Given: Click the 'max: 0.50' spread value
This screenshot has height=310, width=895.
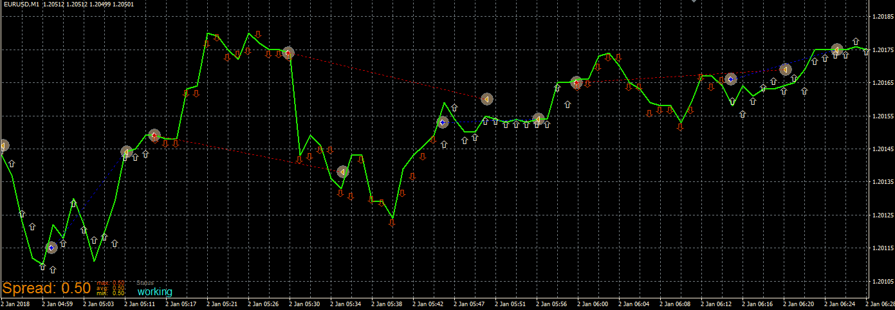Looking at the screenshot, I should (111, 283).
